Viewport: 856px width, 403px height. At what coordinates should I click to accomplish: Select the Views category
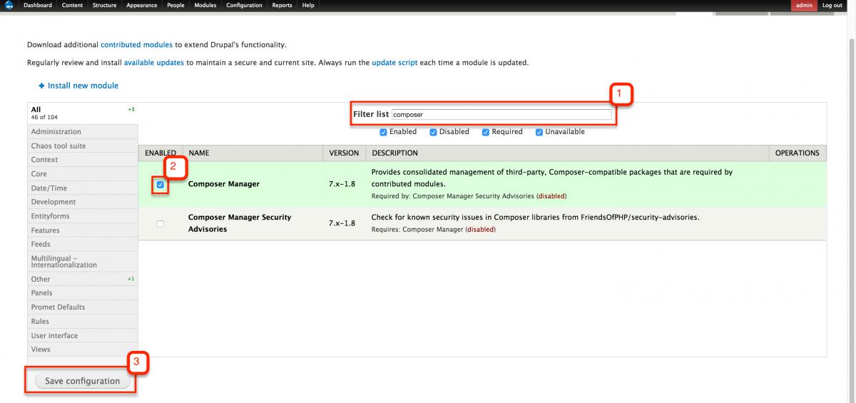[x=82, y=350]
